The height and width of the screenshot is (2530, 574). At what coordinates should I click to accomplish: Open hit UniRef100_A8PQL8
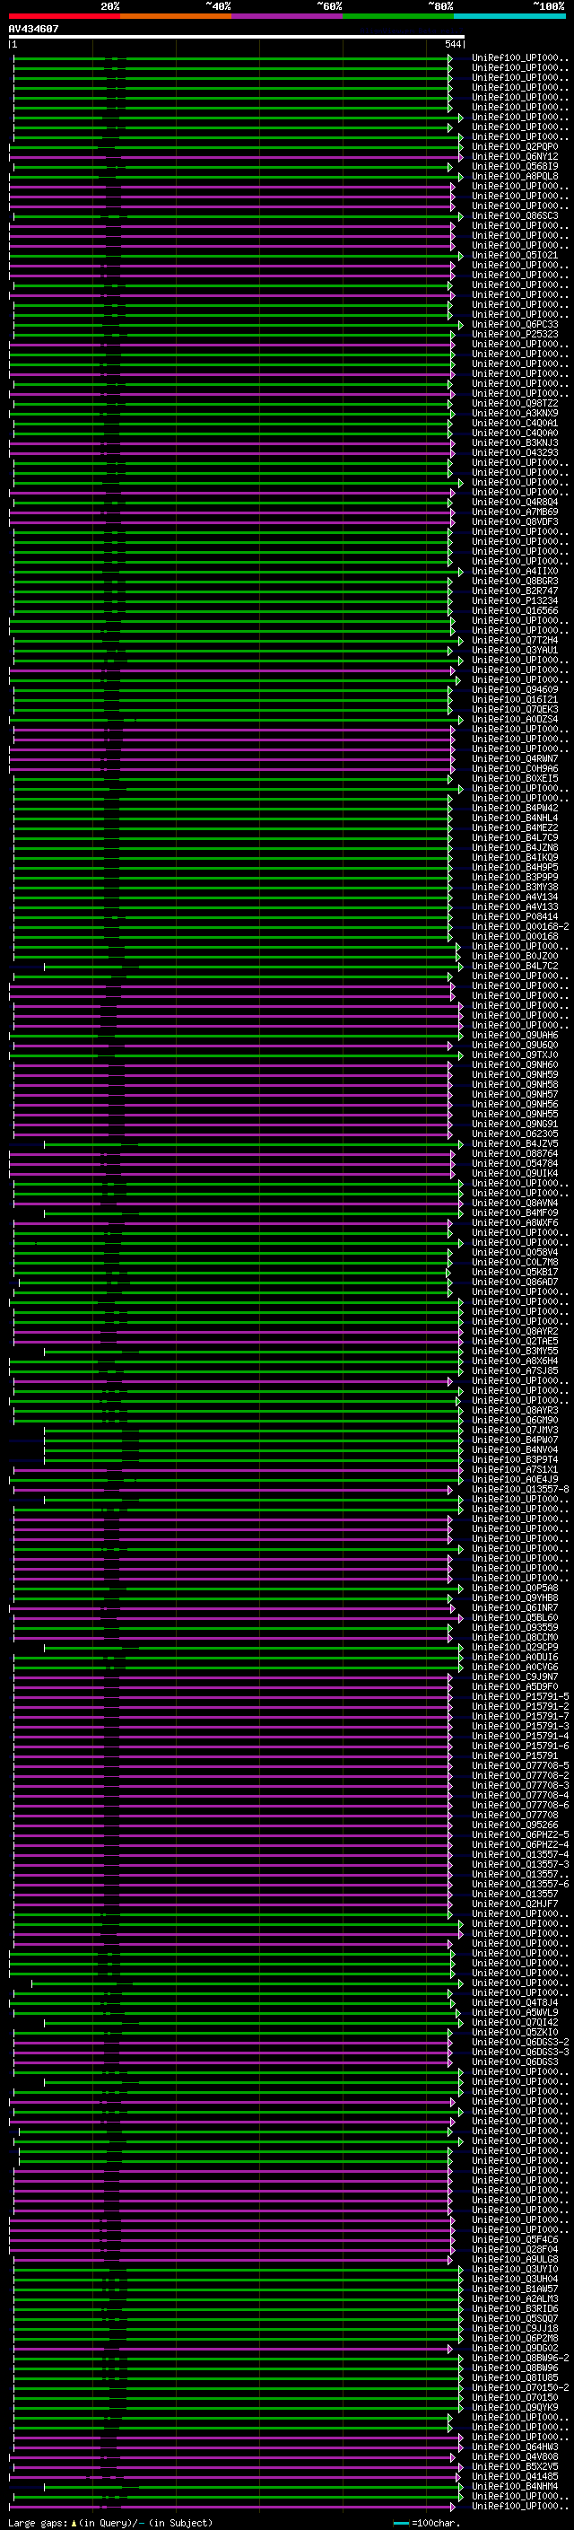515,177
